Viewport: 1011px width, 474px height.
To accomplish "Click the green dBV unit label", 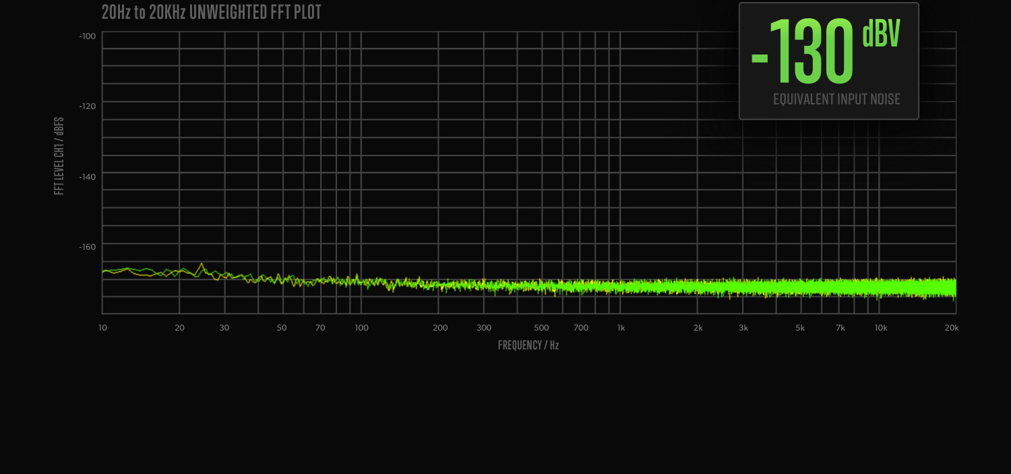I will 881,34.
